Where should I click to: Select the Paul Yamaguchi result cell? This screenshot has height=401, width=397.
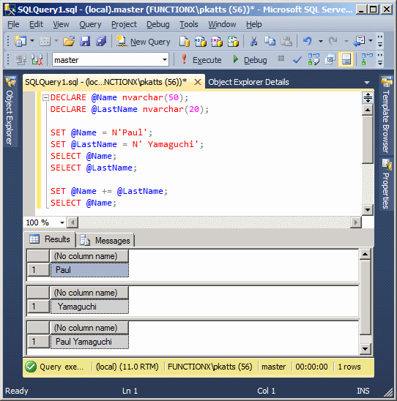point(89,342)
